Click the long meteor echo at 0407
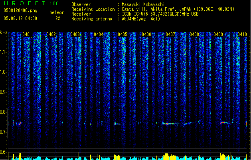The image size is (251, 160). tap(170, 124)
